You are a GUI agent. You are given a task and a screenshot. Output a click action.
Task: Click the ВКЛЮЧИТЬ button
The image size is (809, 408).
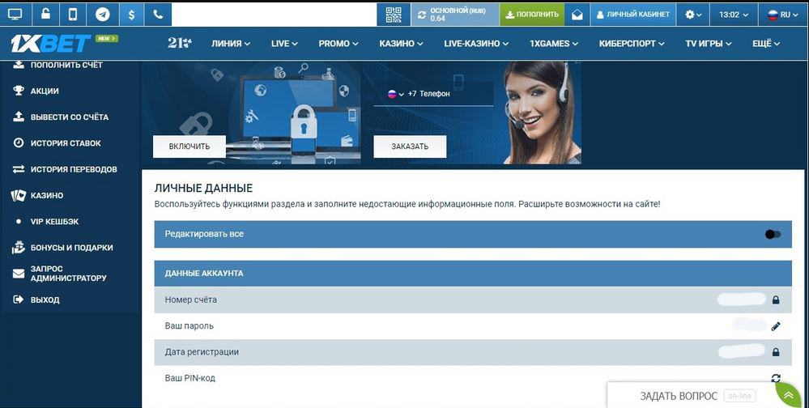tap(189, 147)
